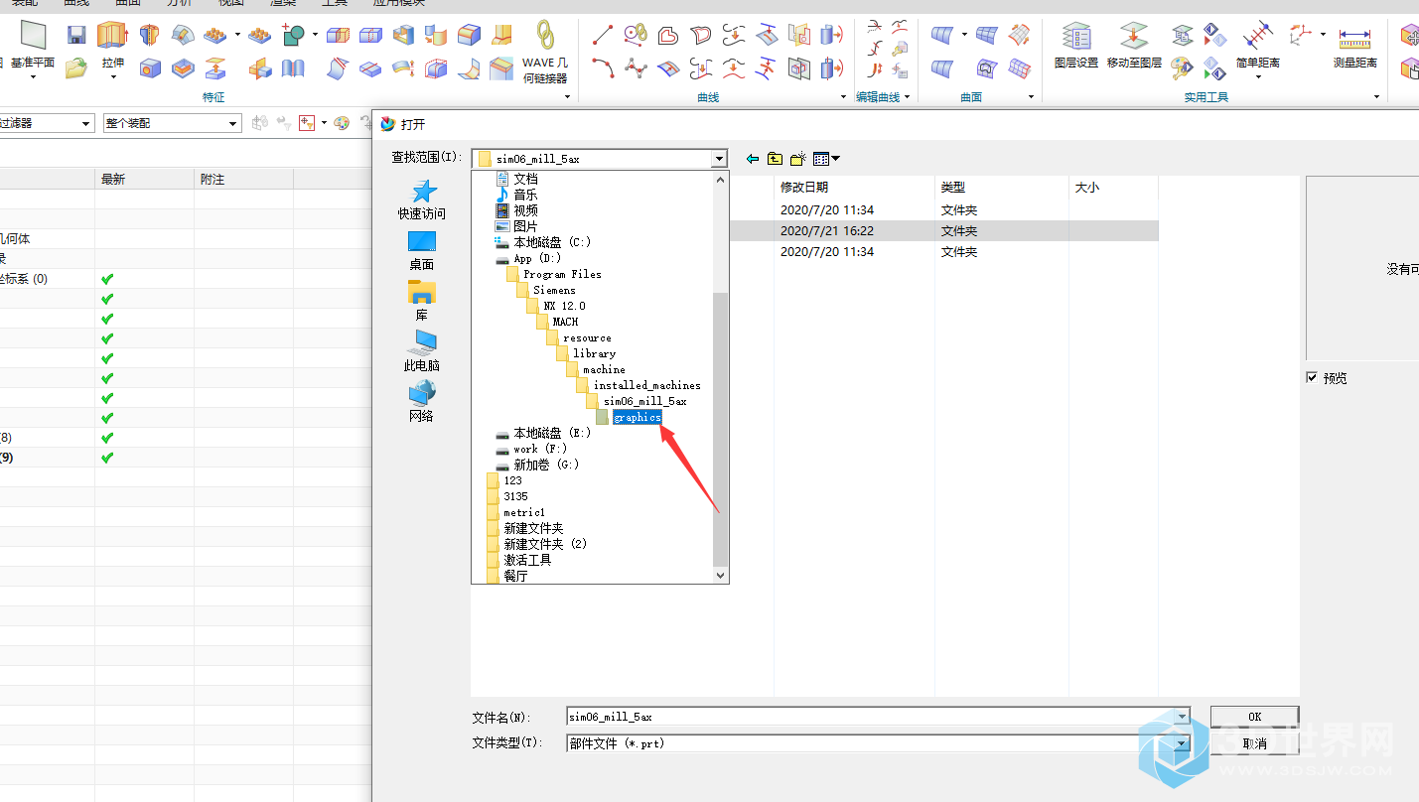Image resolution: width=1419 pixels, height=802 pixels.
Task: Click the WAVE Geometry Linker chain icon
Action: pyautogui.click(x=544, y=37)
